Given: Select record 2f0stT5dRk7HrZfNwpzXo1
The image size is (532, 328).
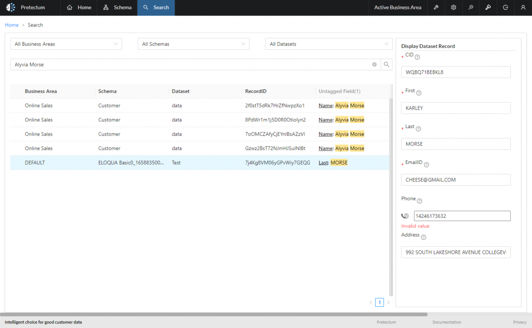Looking at the screenshot, I should coord(199,106).
